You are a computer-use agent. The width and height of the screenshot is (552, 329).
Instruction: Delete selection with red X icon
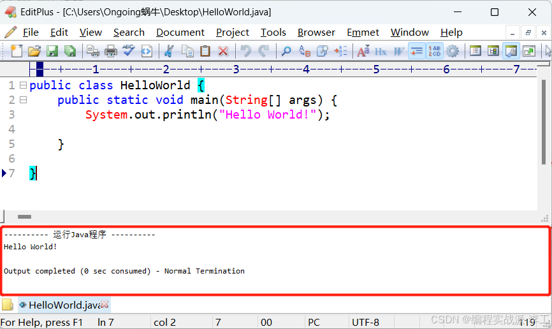223,51
